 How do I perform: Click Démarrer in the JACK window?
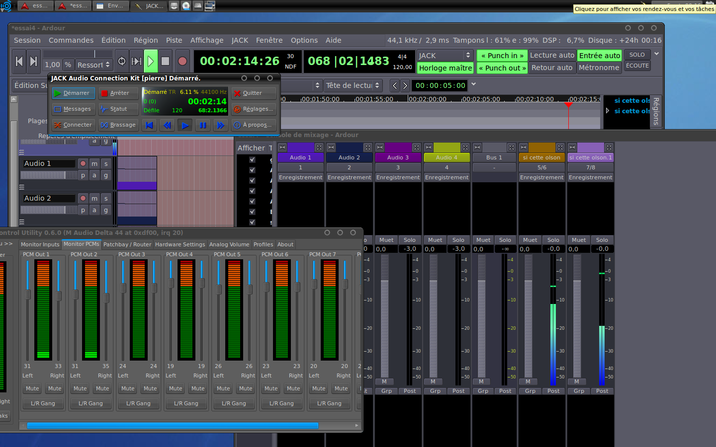[74, 93]
